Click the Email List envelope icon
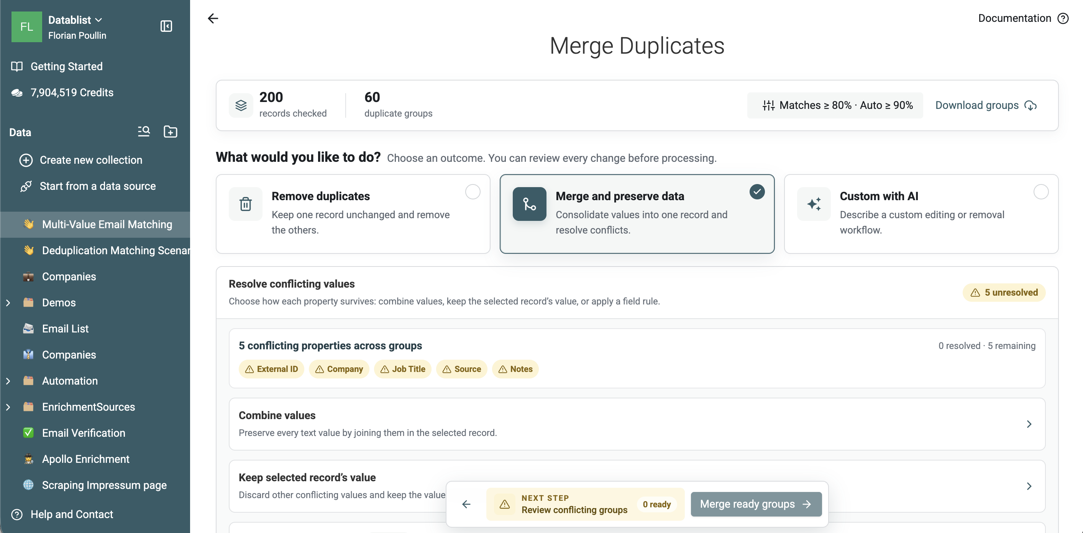Image resolution: width=1083 pixels, height=533 pixels. 28,329
